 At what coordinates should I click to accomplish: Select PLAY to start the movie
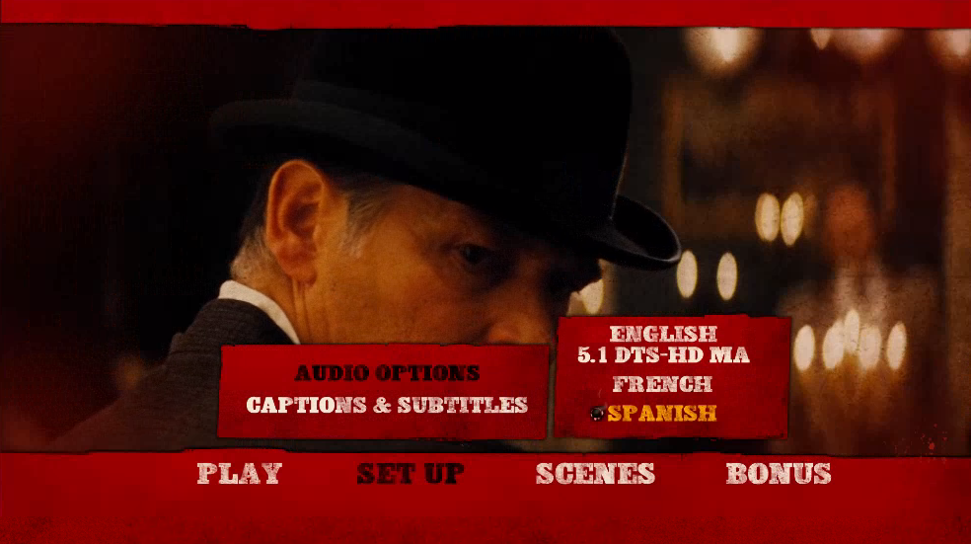coord(240,474)
